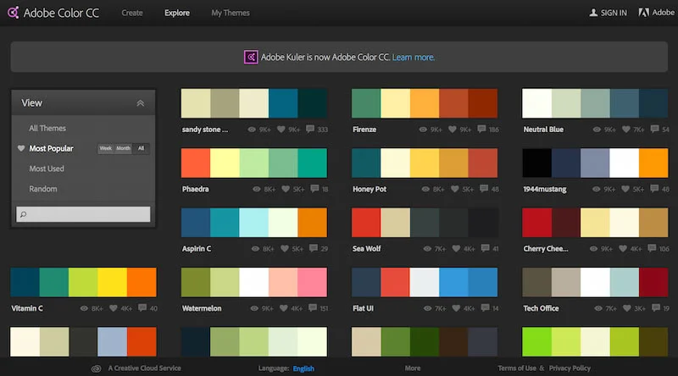This screenshot has height=376, width=678.
Task: Click the pink Kuler icon in the banner
Action: 251,57
